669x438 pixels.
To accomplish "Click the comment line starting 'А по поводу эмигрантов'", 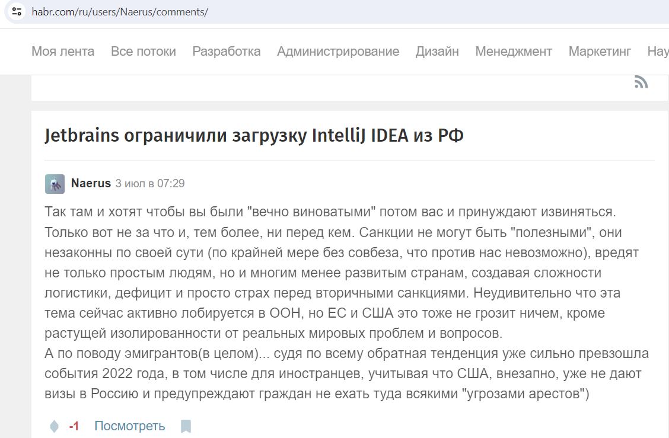I will pos(347,354).
